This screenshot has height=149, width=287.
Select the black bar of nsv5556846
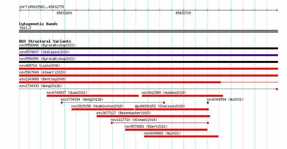[x=148, y=48]
